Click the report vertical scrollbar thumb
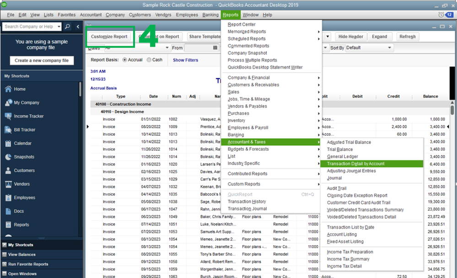The height and width of the screenshot is (278, 457). [x=452, y=110]
